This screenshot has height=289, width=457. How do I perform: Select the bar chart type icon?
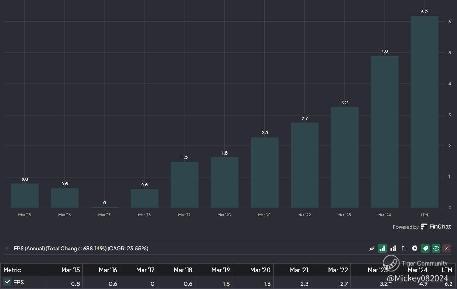pyautogui.click(x=382, y=249)
